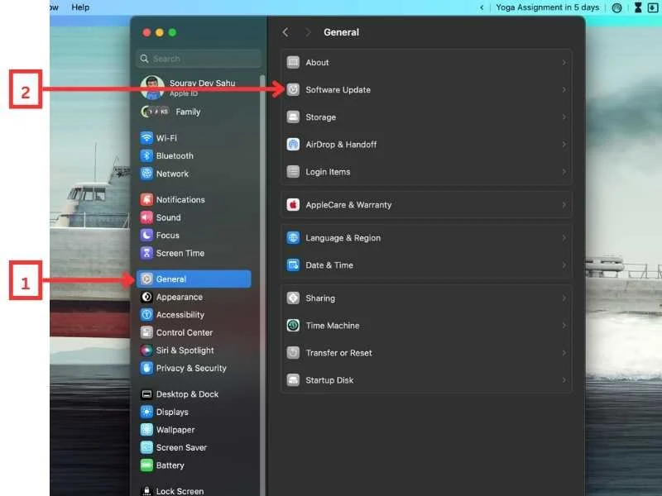Open the Time Machine icon
Viewport: 662px width, 496px height.
pos(293,326)
